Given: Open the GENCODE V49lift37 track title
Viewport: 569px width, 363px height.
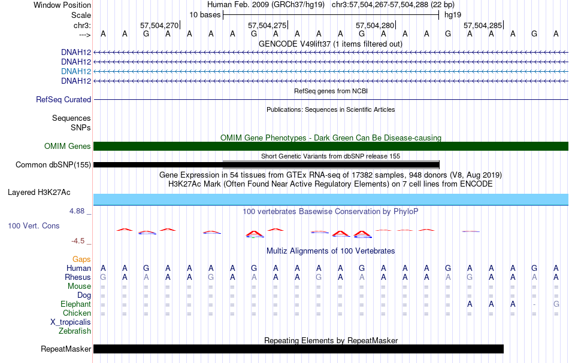Looking at the screenshot, I should point(331,44).
